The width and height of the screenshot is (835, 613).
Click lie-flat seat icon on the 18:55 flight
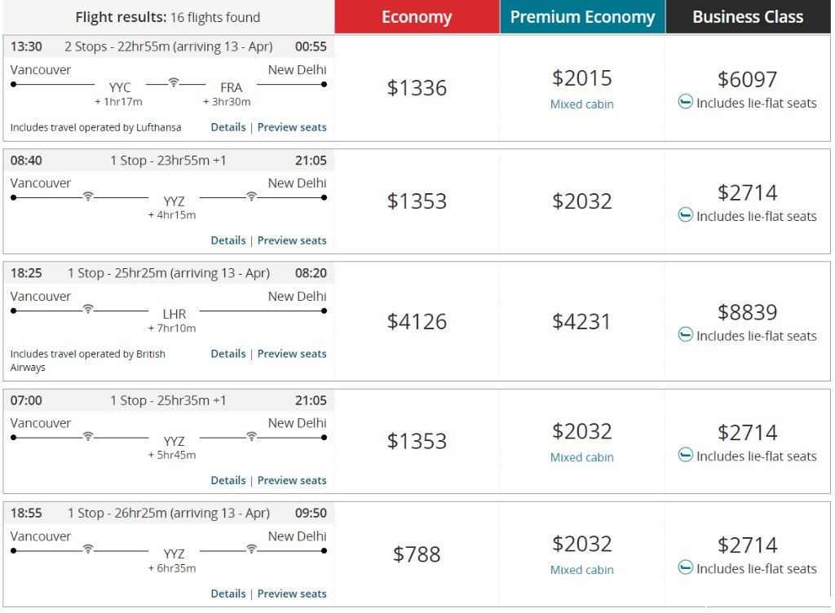pos(685,567)
